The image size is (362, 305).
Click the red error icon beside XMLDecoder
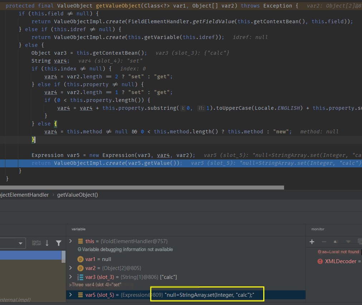[x=320, y=261]
